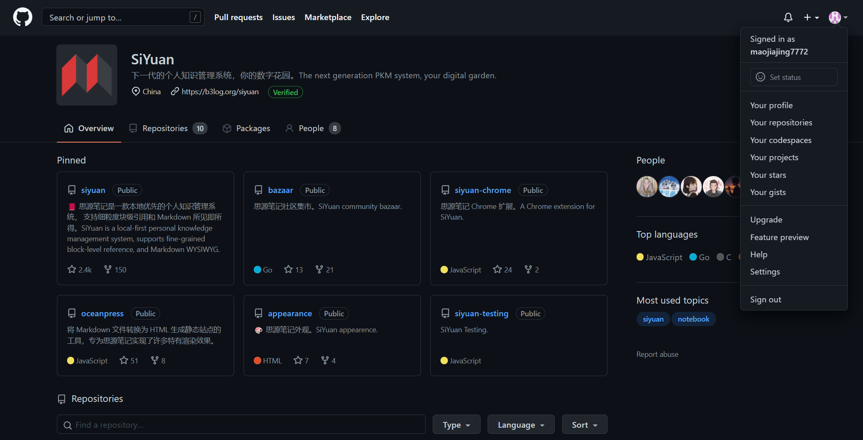Viewport: 863px width, 440px height.
Task: Click the fork icon on appearance repo
Action: pos(325,360)
